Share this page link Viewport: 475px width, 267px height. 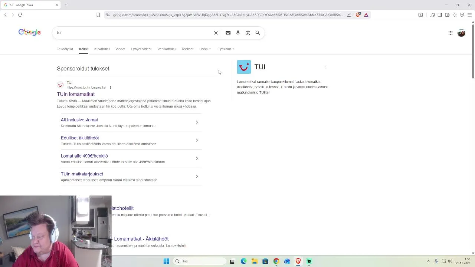(349, 15)
